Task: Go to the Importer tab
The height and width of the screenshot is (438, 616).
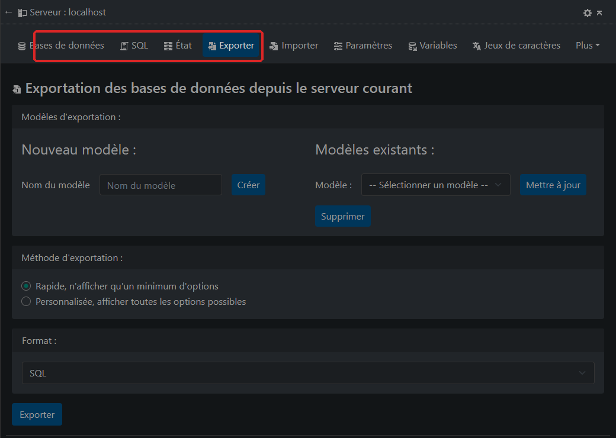Action: point(294,46)
